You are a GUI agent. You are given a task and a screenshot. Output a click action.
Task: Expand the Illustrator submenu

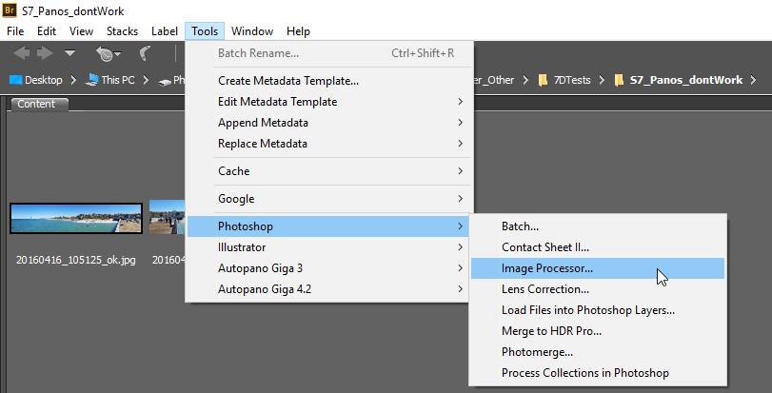coord(329,247)
